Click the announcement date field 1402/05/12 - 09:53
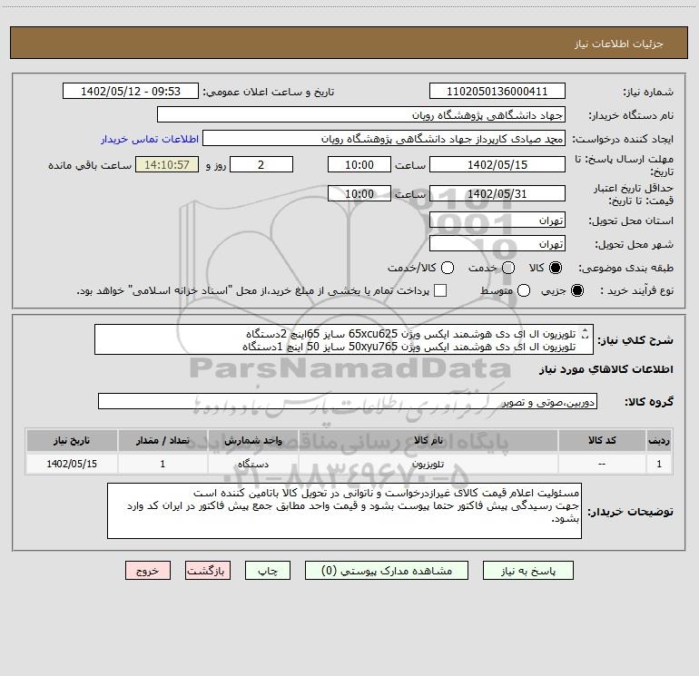Screen dimensions: 699x676 coord(131,92)
